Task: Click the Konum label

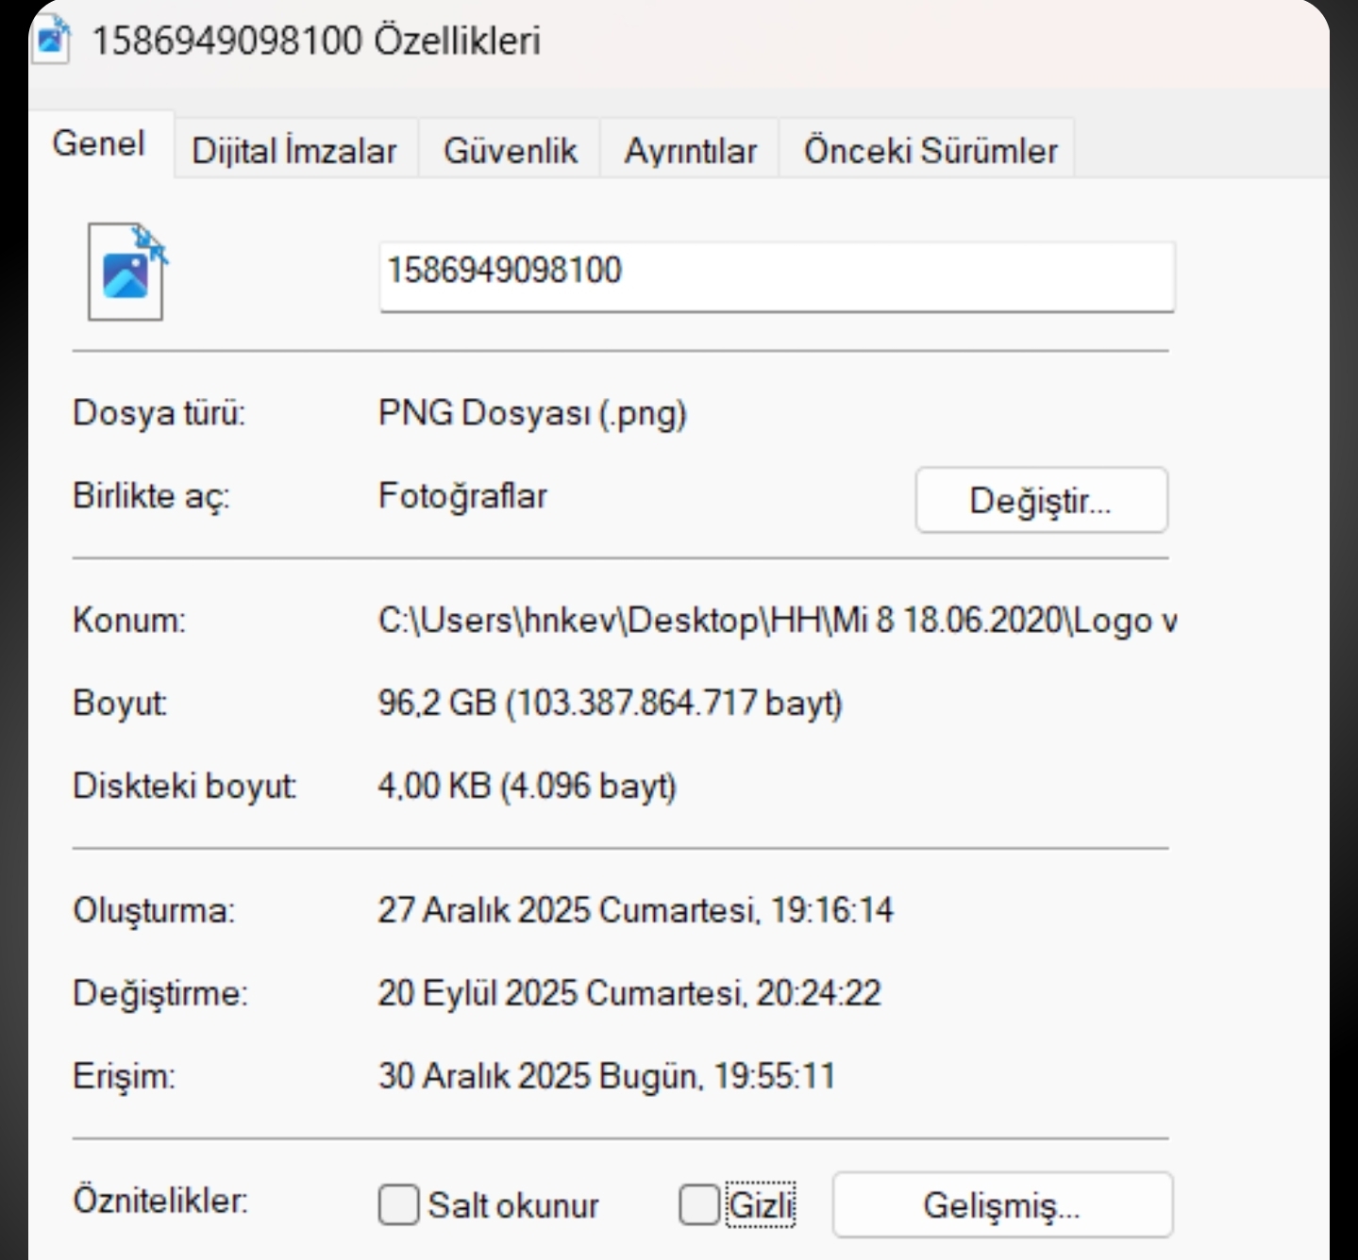Action: pyautogui.click(x=129, y=621)
